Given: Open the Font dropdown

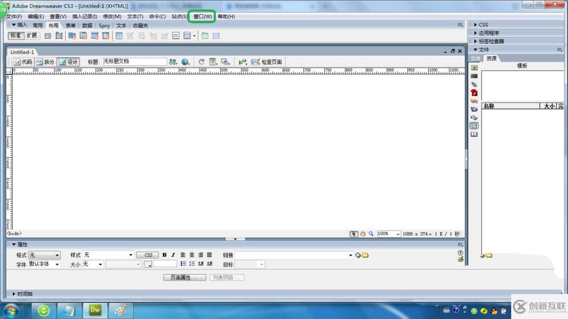Looking at the screenshot, I should coord(44,265).
